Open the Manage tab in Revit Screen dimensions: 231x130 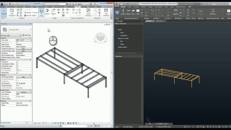pos(84,7)
